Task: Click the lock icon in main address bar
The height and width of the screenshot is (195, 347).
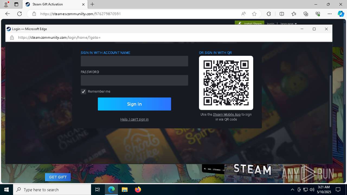Action: pyautogui.click(x=34, y=14)
